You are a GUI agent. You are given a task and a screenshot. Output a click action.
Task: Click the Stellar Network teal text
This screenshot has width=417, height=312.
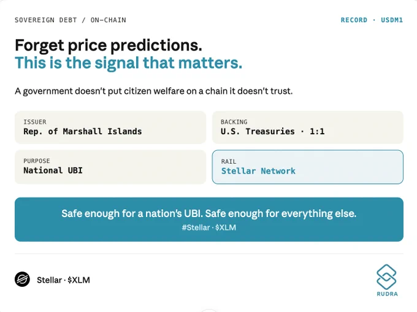pos(258,171)
